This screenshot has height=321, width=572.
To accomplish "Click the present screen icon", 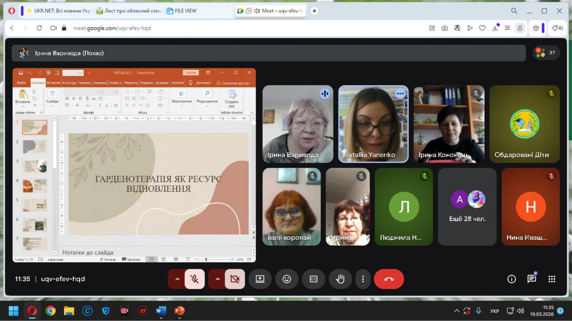I will coord(260,279).
